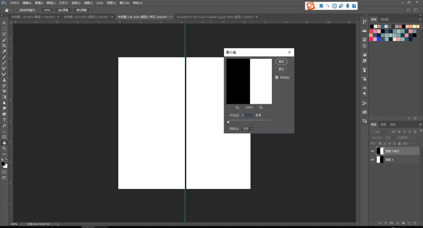Toggle the Preview checkbox in dialog

pyautogui.click(x=277, y=77)
